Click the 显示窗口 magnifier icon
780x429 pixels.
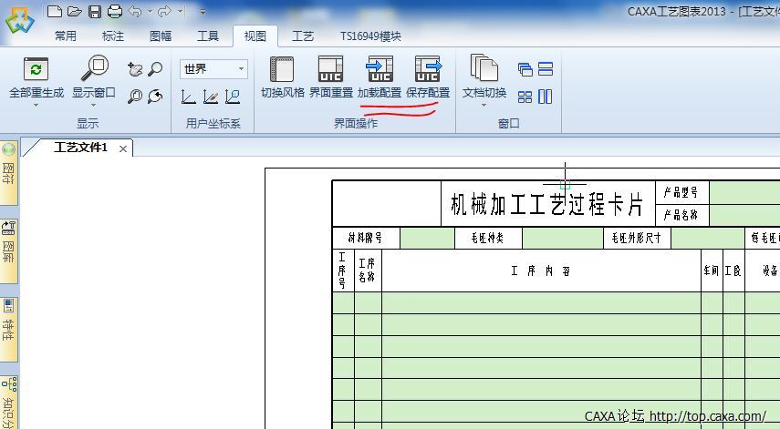[94, 69]
